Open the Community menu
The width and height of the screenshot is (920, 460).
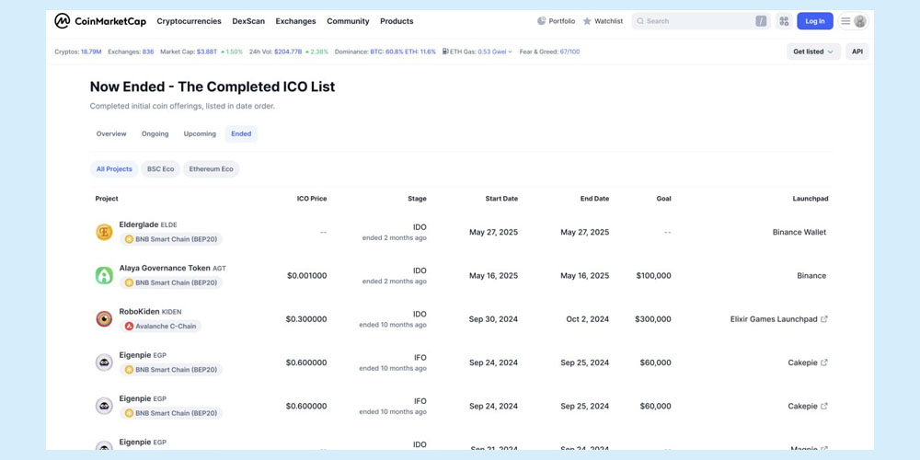[x=348, y=21]
